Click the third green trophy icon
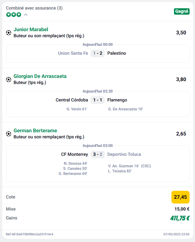The width and height of the screenshot is (195, 242). coord(19,15)
